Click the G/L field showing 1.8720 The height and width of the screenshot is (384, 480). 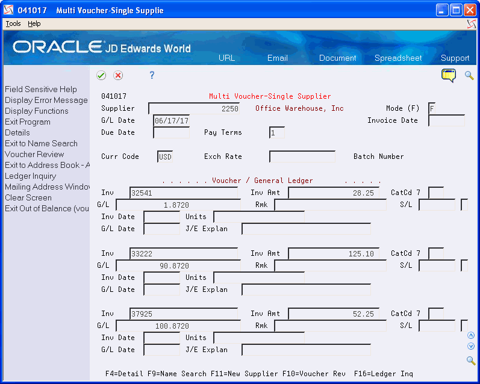[178, 205]
